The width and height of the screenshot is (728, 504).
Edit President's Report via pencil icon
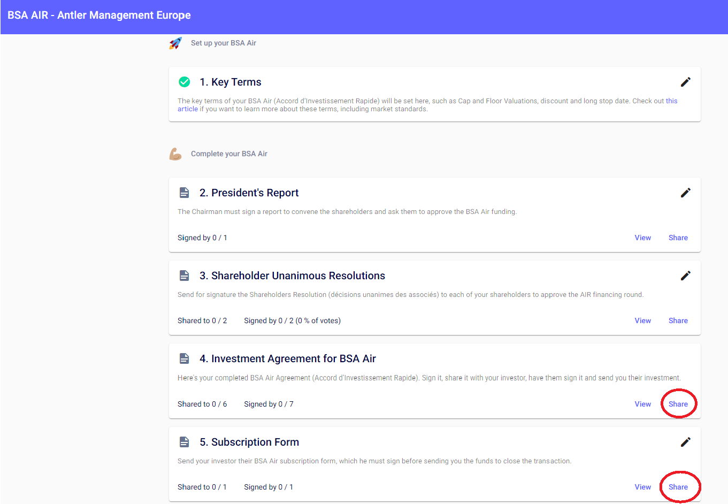[685, 193]
